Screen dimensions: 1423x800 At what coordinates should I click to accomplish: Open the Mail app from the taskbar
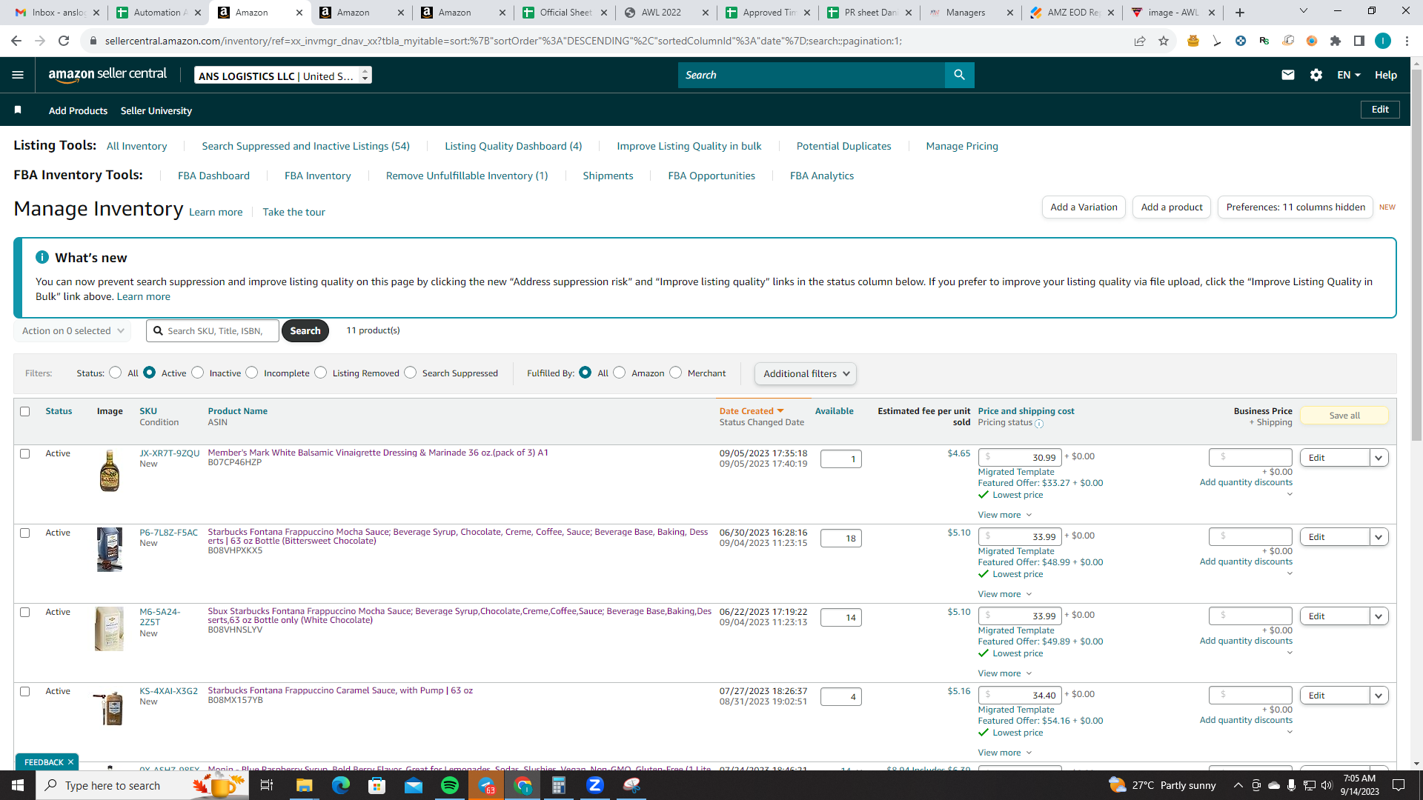pos(414,785)
